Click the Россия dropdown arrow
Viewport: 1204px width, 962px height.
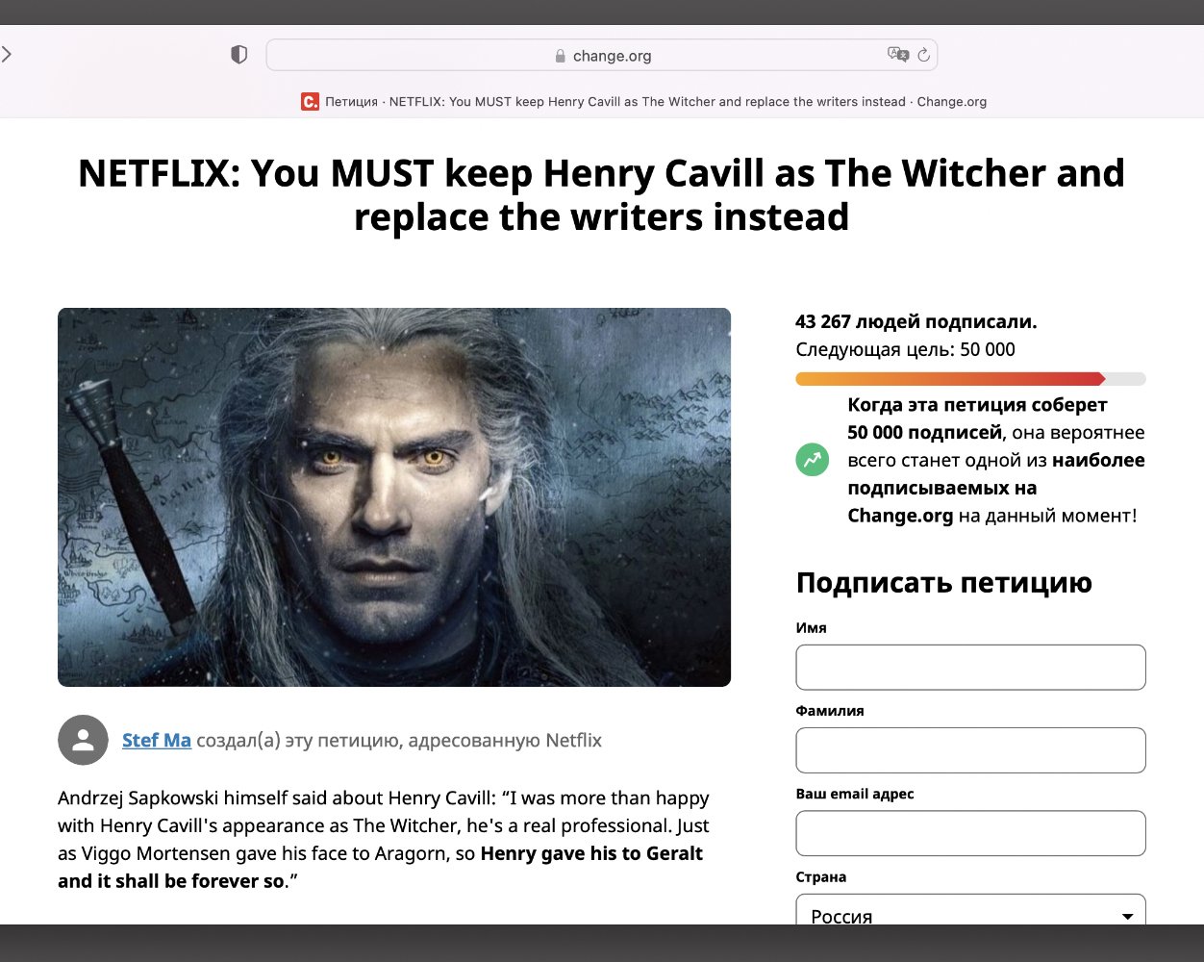pos(1128,917)
